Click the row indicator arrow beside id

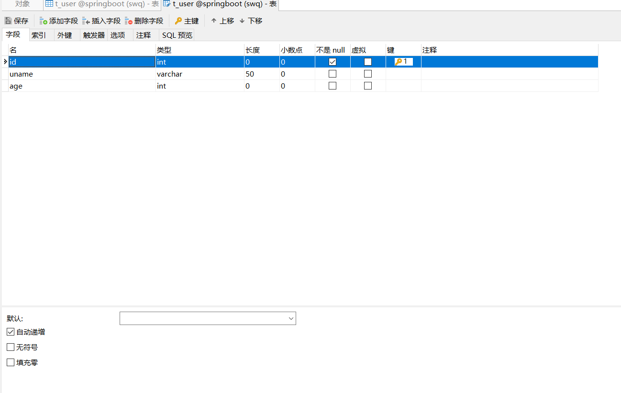pyautogui.click(x=5, y=62)
